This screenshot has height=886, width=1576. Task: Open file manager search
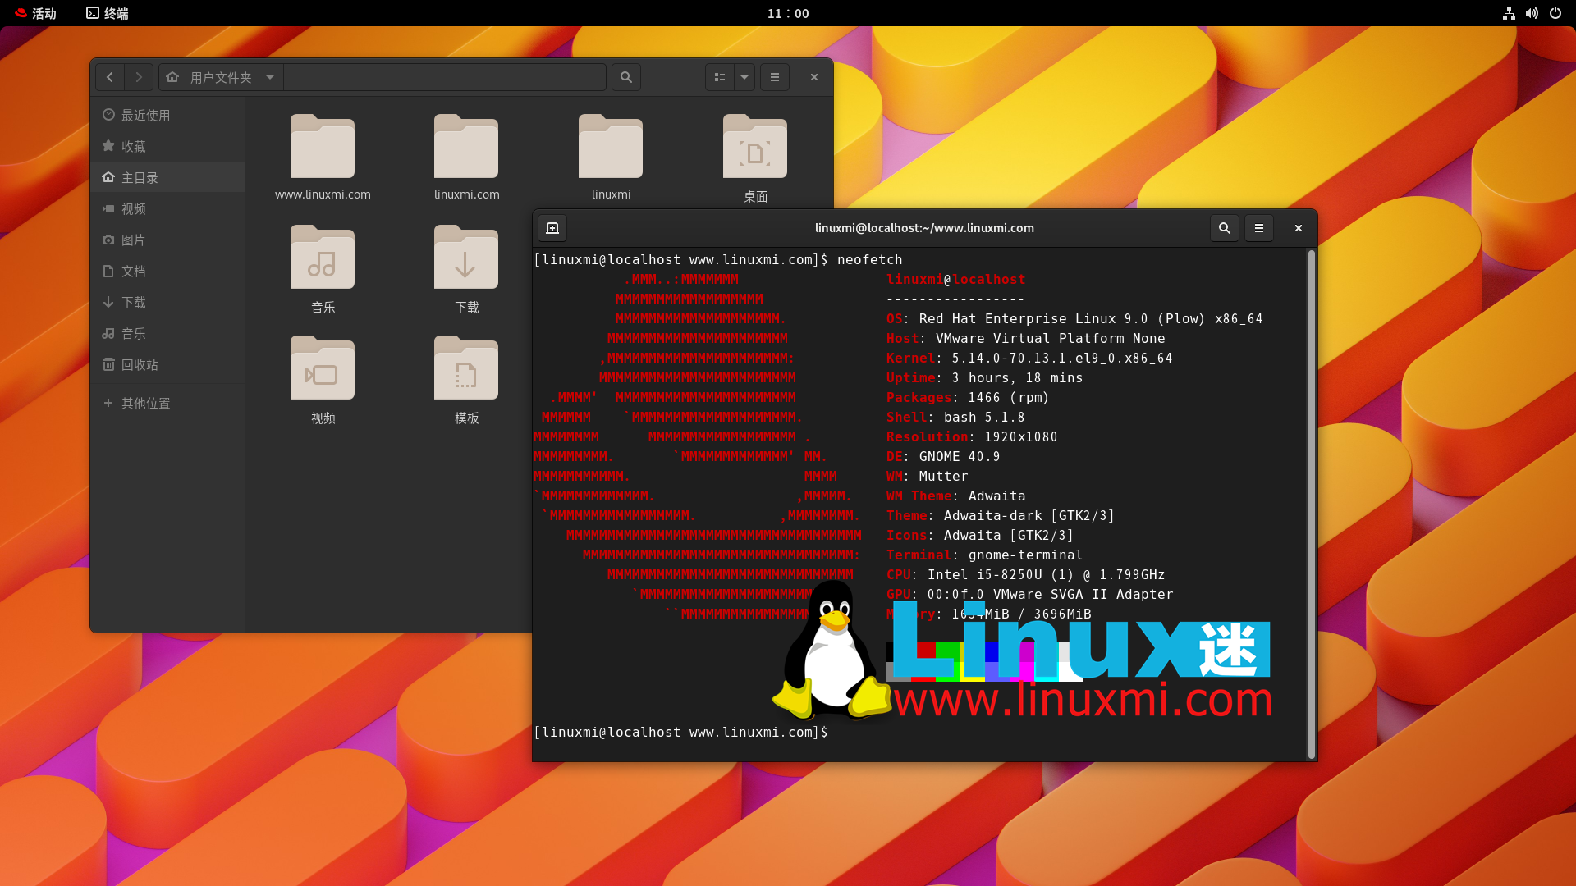(x=626, y=77)
